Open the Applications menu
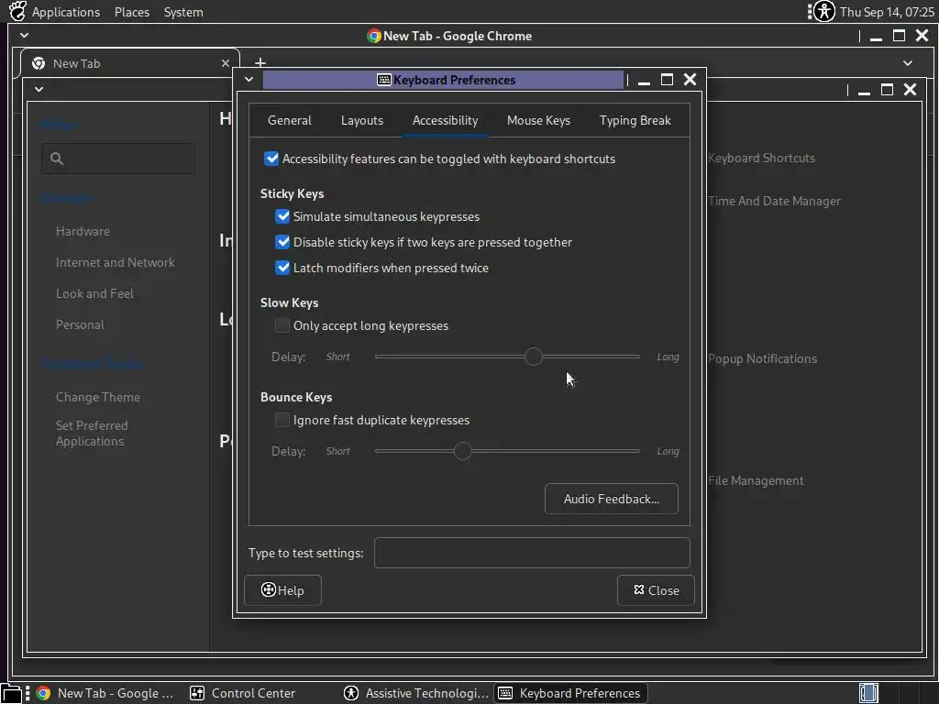Image resolution: width=939 pixels, height=704 pixels. click(x=66, y=12)
